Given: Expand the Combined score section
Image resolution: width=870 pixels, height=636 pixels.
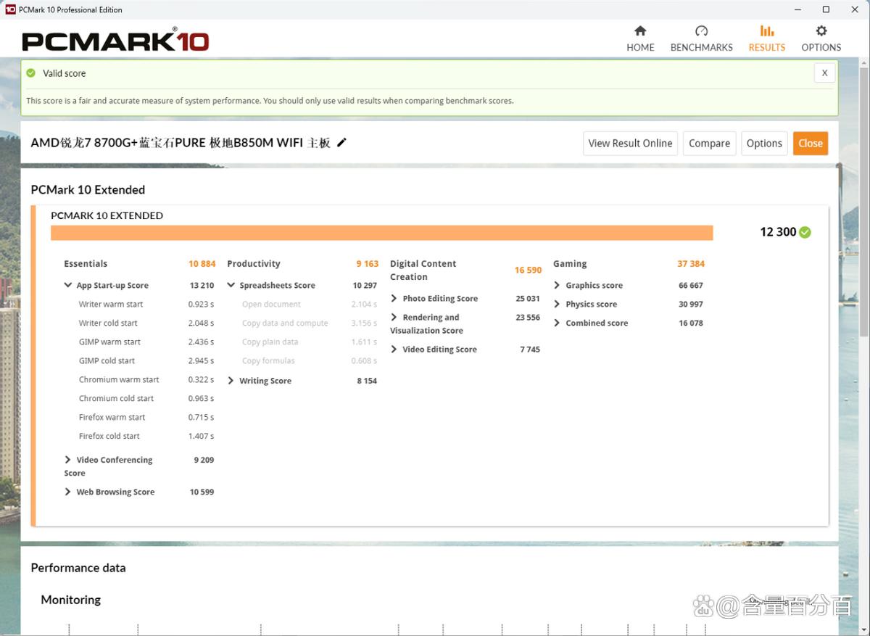Looking at the screenshot, I should (558, 323).
